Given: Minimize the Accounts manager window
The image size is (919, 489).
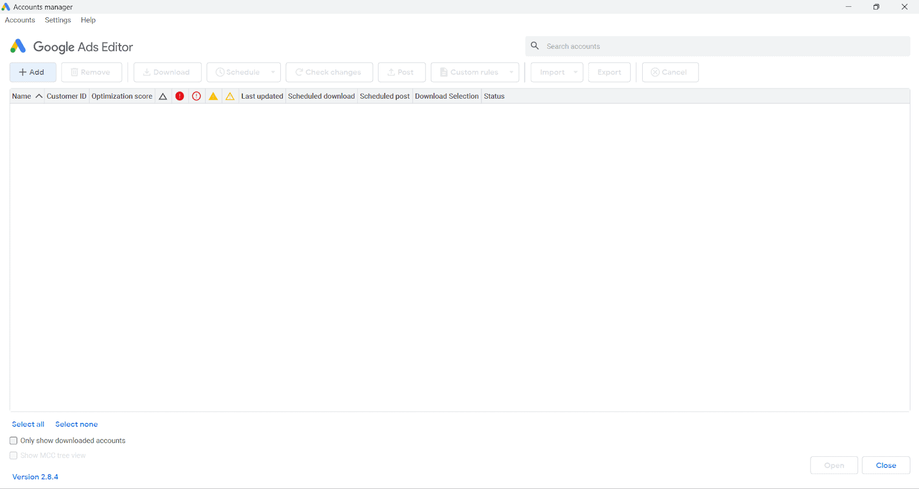Looking at the screenshot, I should 848,7.
